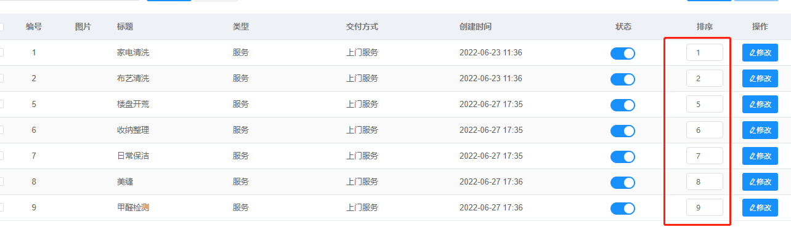Toggle status switch for 家电清洗
The height and width of the screenshot is (251, 791).
click(623, 54)
